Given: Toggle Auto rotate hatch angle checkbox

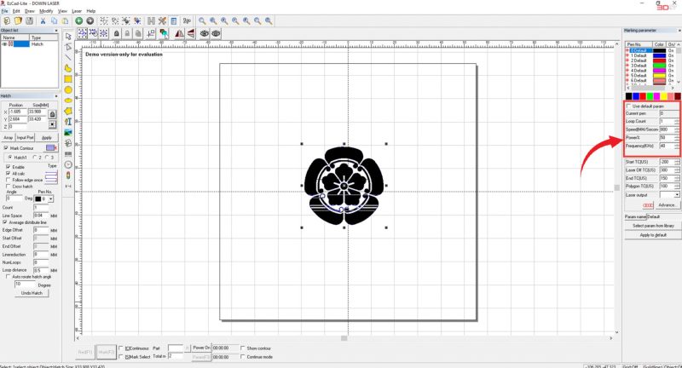Looking at the screenshot, I should (x=8, y=277).
